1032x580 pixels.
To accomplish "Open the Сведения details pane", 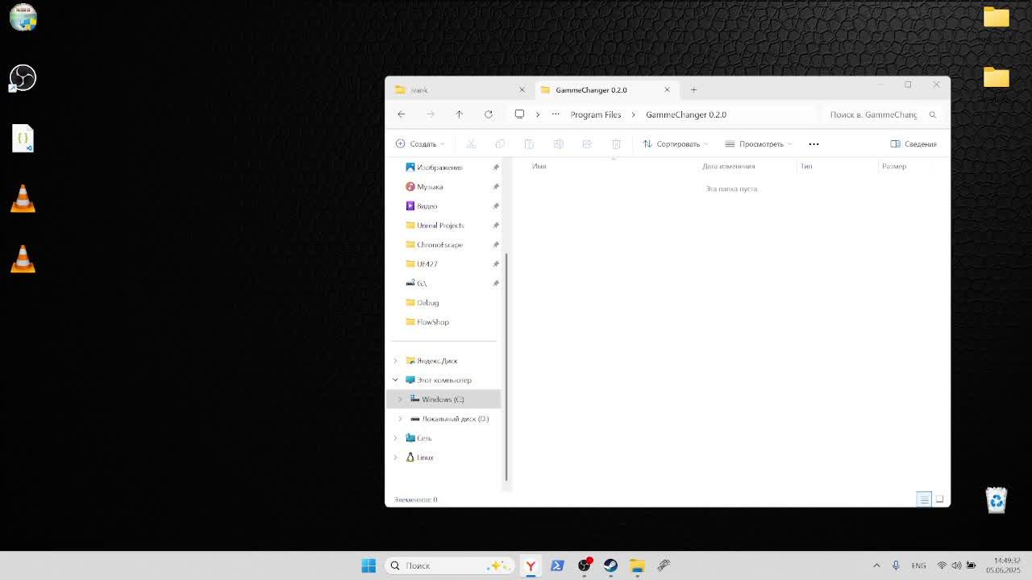I will (x=913, y=144).
